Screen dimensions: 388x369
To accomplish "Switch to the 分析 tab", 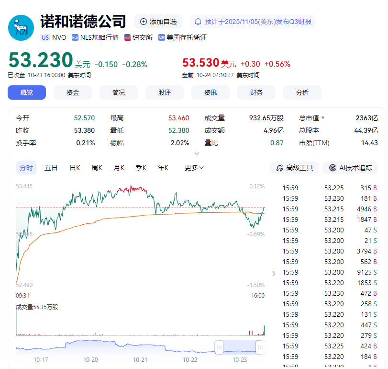I will pyautogui.click(x=302, y=92).
